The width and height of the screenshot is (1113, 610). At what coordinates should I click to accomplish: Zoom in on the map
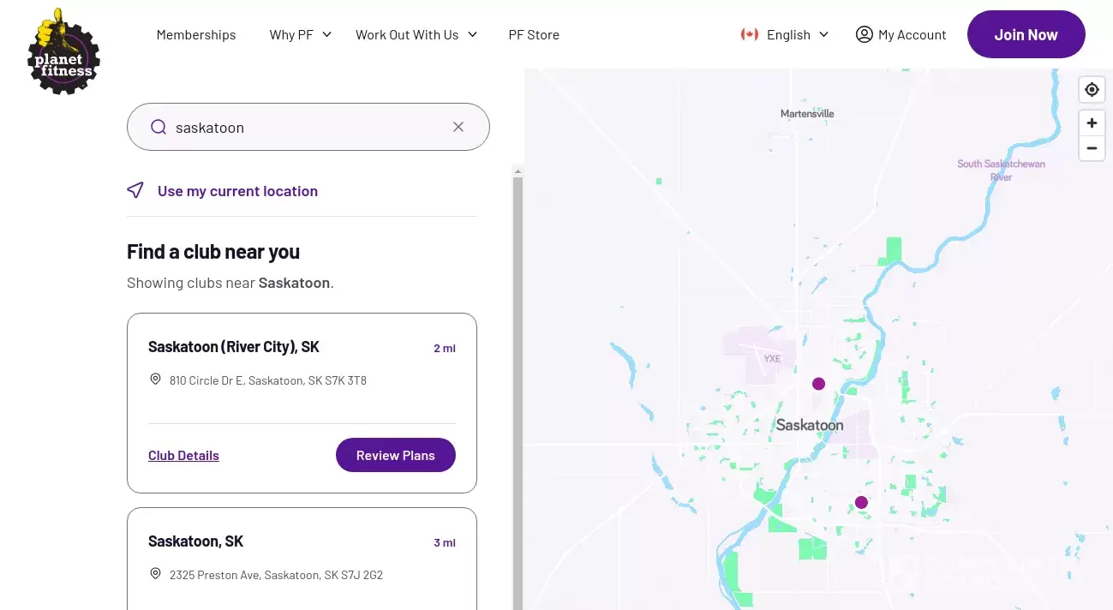click(1092, 123)
